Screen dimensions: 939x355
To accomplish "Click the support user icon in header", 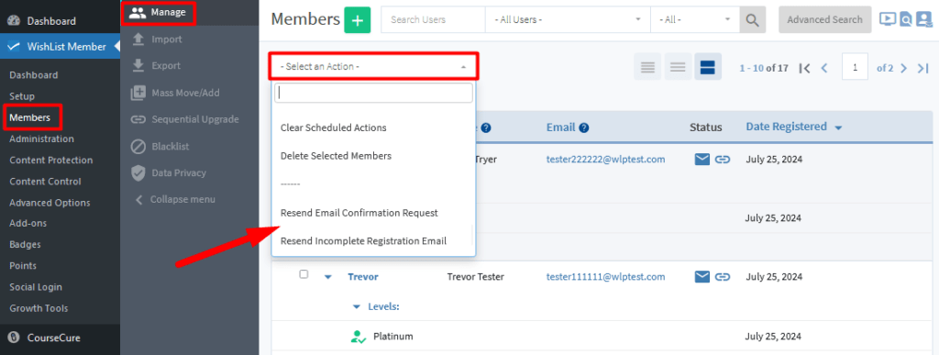I will (x=924, y=19).
